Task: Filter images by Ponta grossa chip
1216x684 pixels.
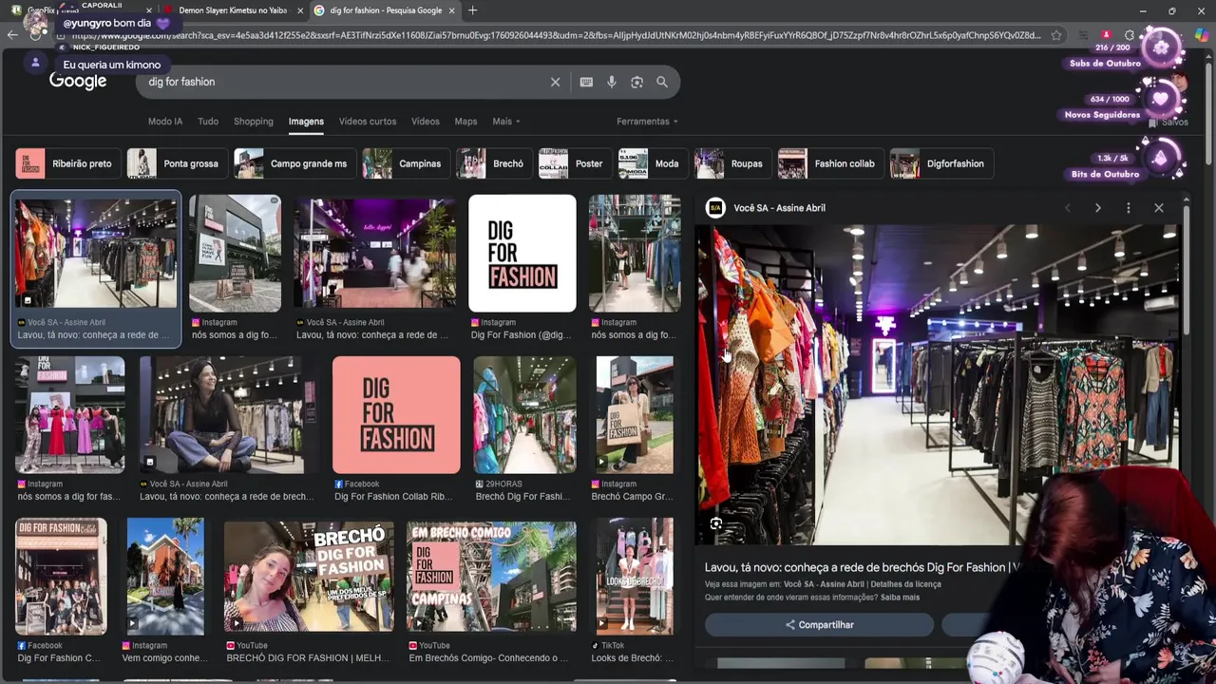Action: [178, 163]
